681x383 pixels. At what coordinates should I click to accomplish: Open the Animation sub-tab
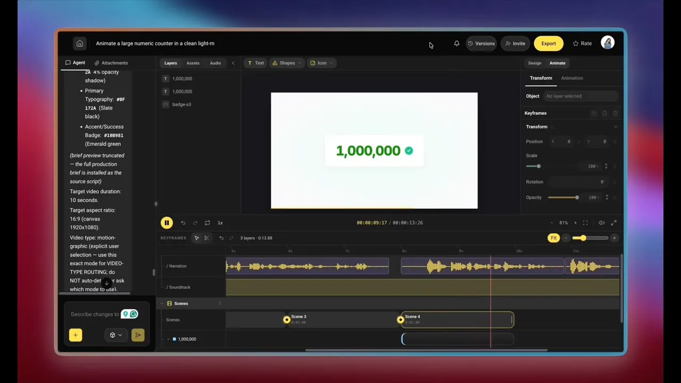[x=572, y=78]
